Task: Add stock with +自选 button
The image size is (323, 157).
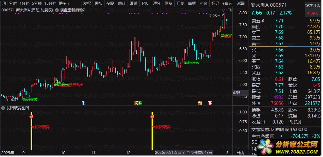Action: (227, 3)
